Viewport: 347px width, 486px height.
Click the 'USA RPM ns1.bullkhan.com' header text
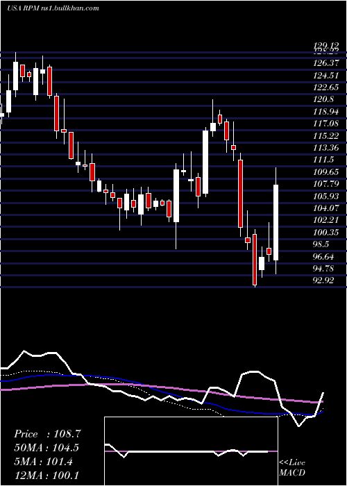pyautogui.click(x=53, y=8)
